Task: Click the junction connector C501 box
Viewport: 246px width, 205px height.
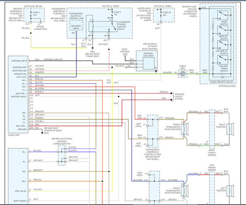Action: [x=62, y=155]
